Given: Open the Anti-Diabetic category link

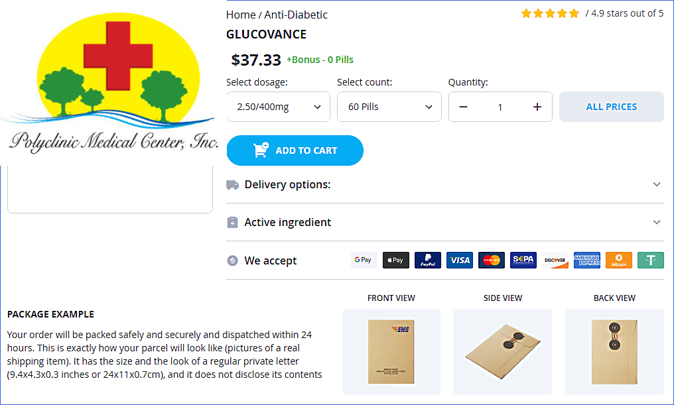Looking at the screenshot, I should [x=296, y=15].
